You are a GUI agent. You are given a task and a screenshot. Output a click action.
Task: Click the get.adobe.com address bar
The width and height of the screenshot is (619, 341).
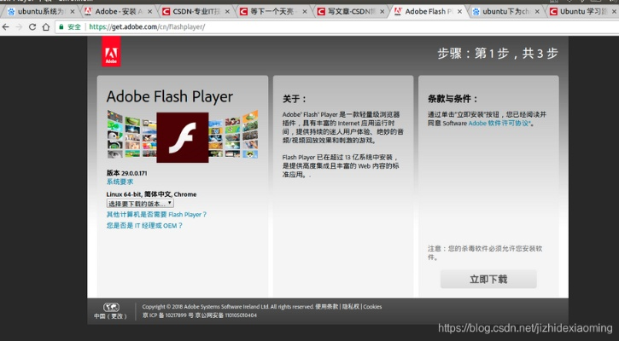coord(336,26)
